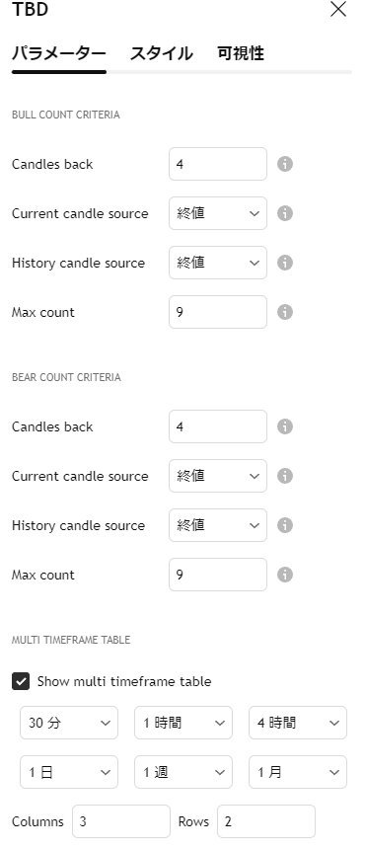Screen dimensions: 365x849
Task: Click info icon beside Bear Candles back
Action: coord(285,426)
